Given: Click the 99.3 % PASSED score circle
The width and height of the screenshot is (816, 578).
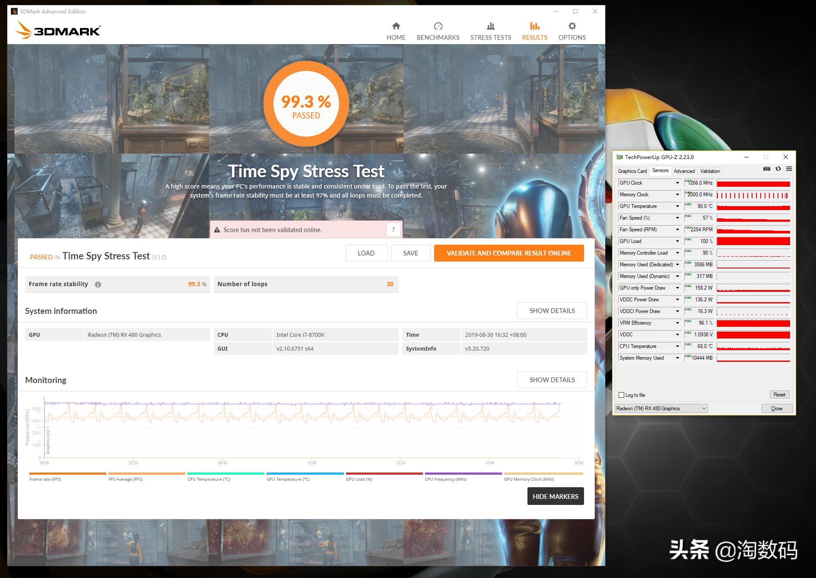Looking at the screenshot, I should coord(306,104).
